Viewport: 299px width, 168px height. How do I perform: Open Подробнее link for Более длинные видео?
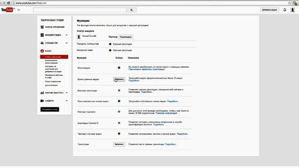[x=134, y=81]
